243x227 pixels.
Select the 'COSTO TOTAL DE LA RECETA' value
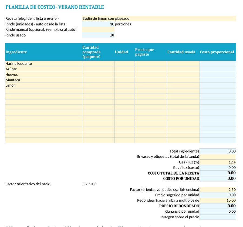(218, 173)
